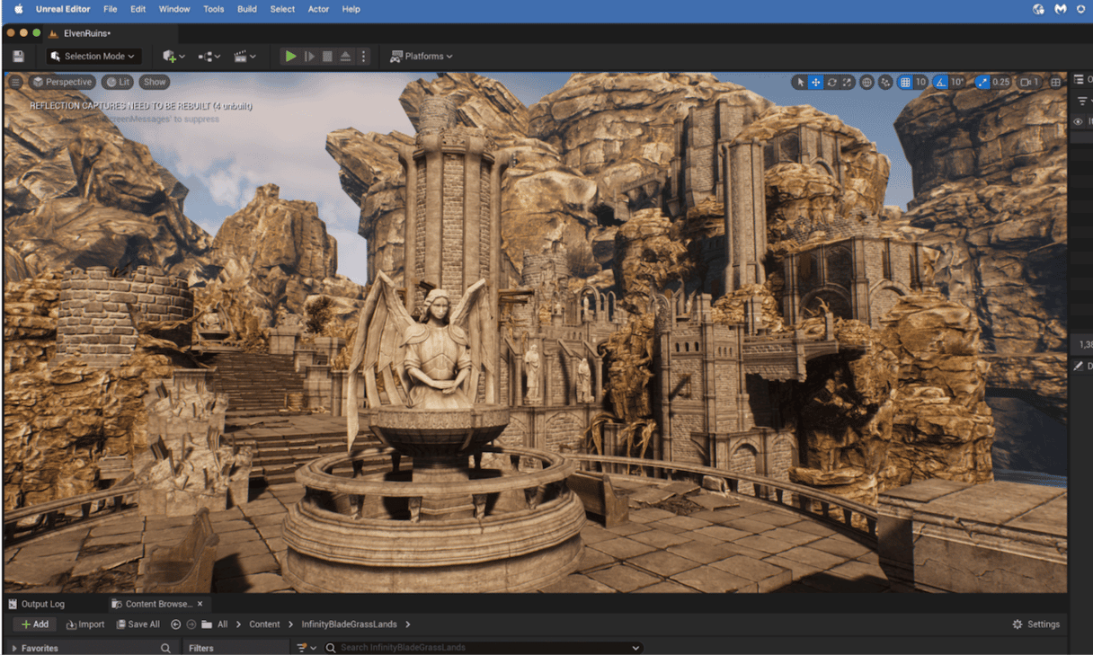This screenshot has height=655, width=1093.
Task: Click the Save All button
Action: 138,624
